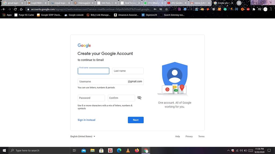Bookmark this page with the star icon
The width and height of the screenshot is (275, 154).
coord(167,9)
